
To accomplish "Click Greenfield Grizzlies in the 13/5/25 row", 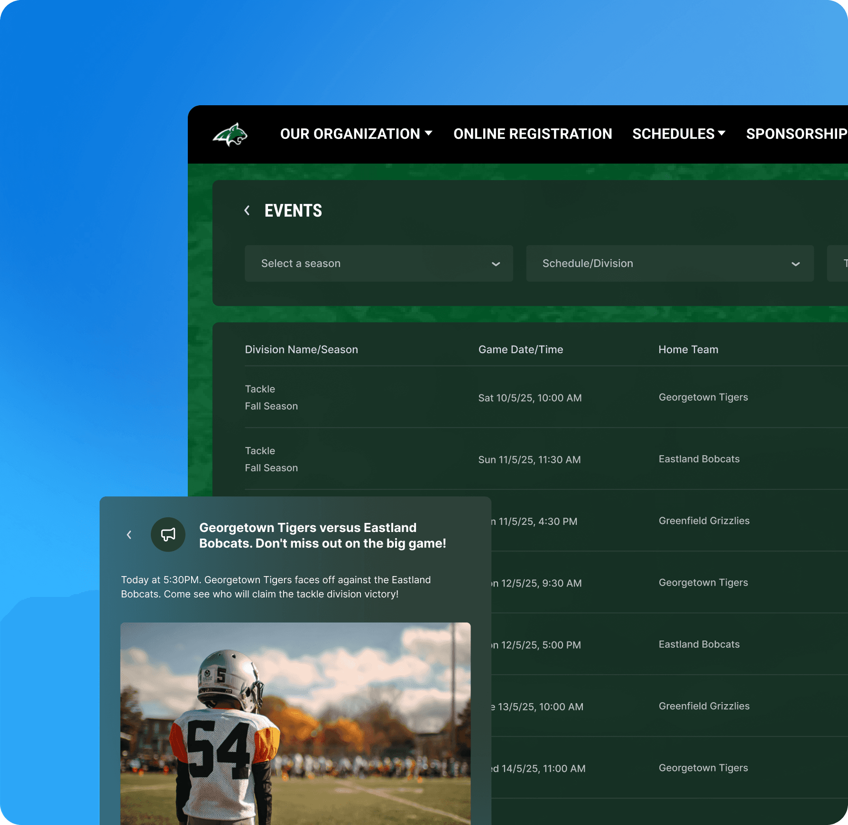I will pyautogui.click(x=704, y=706).
